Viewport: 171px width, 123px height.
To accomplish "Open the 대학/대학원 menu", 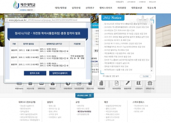I will [60, 8].
